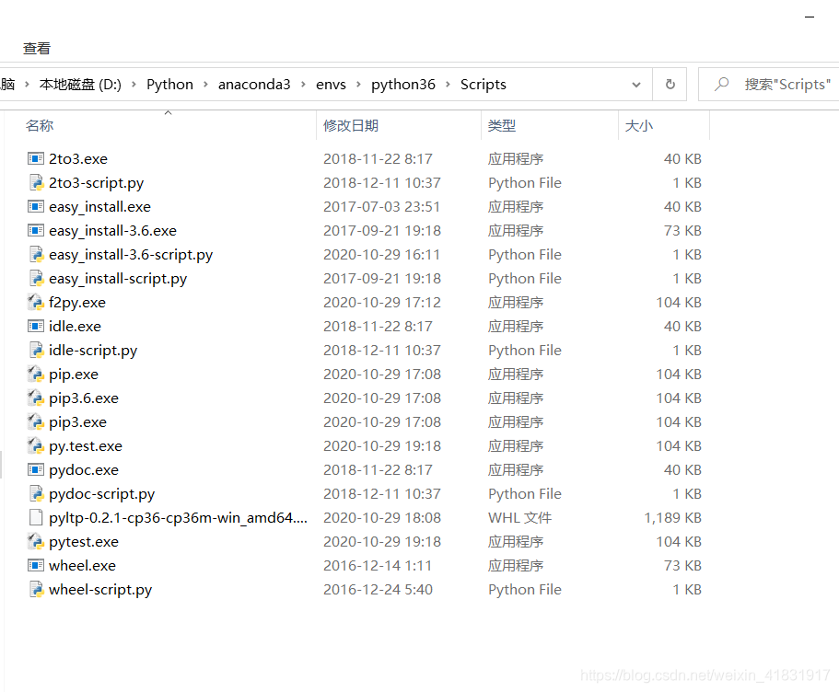This screenshot has height=692, width=839.
Task: Click the date 2016-12-24 5:40
Action: coord(378,589)
